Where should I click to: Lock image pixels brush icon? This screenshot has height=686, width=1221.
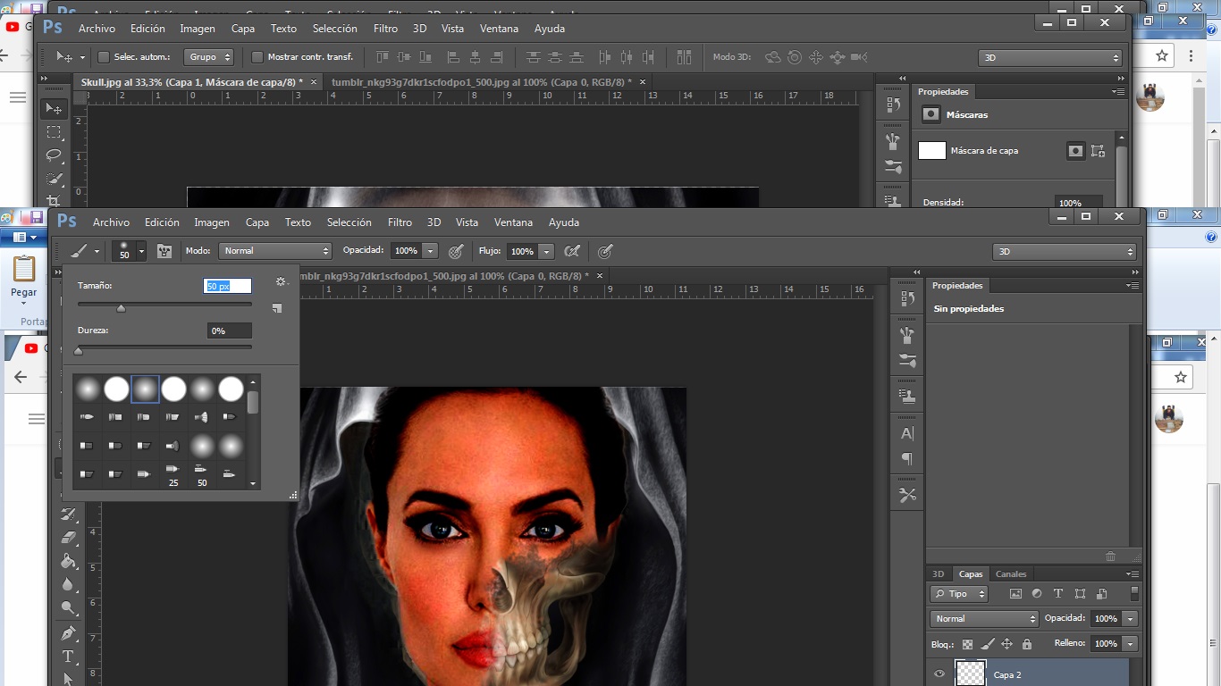click(987, 644)
